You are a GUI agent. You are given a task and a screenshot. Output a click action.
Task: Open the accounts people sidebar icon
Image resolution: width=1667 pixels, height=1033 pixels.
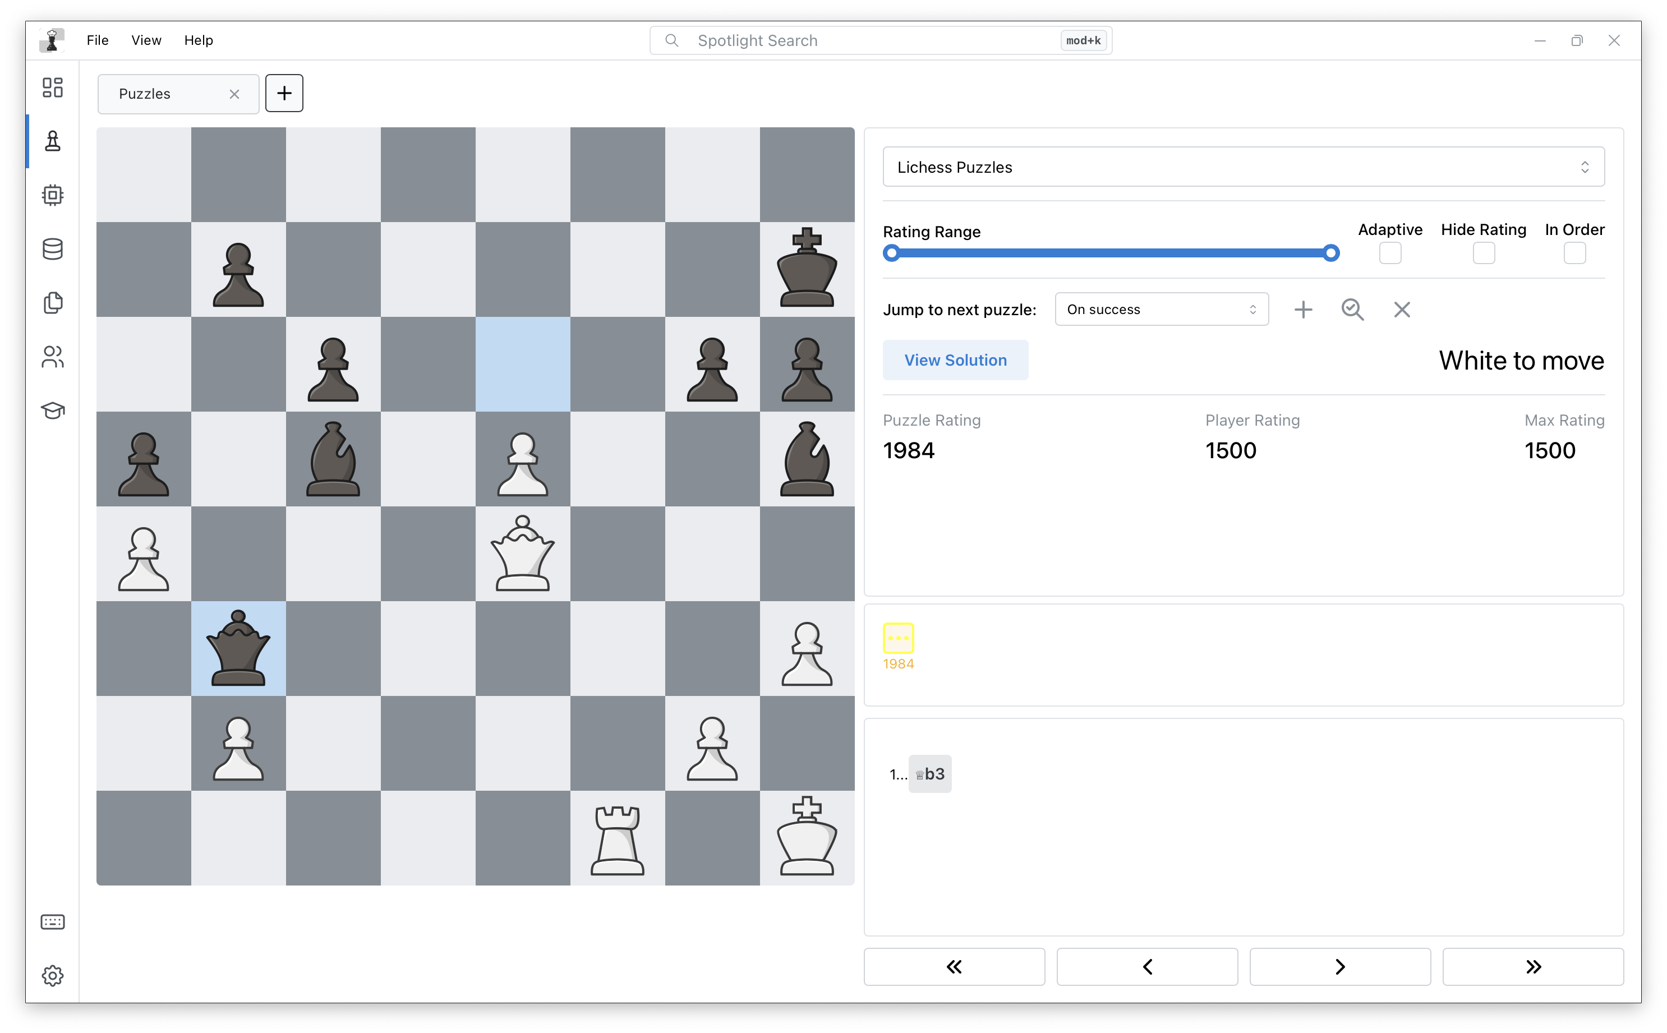[x=53, y=357]
